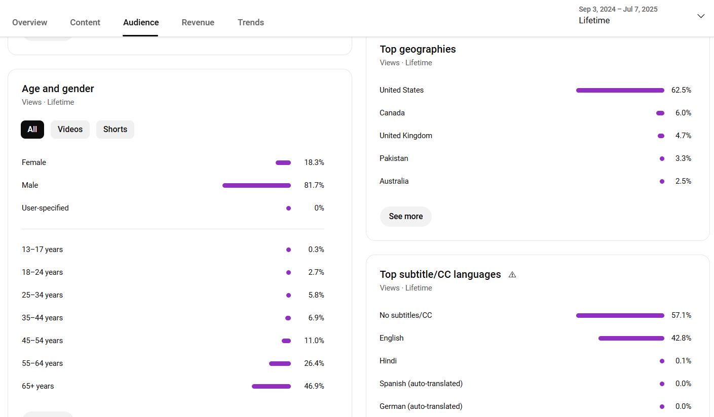Open the Content tab
The height and width of the screenshot is (417, 714).
[x=85, y=22]
